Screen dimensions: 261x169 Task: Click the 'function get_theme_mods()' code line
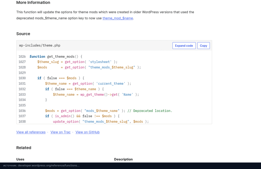point(56,57)
